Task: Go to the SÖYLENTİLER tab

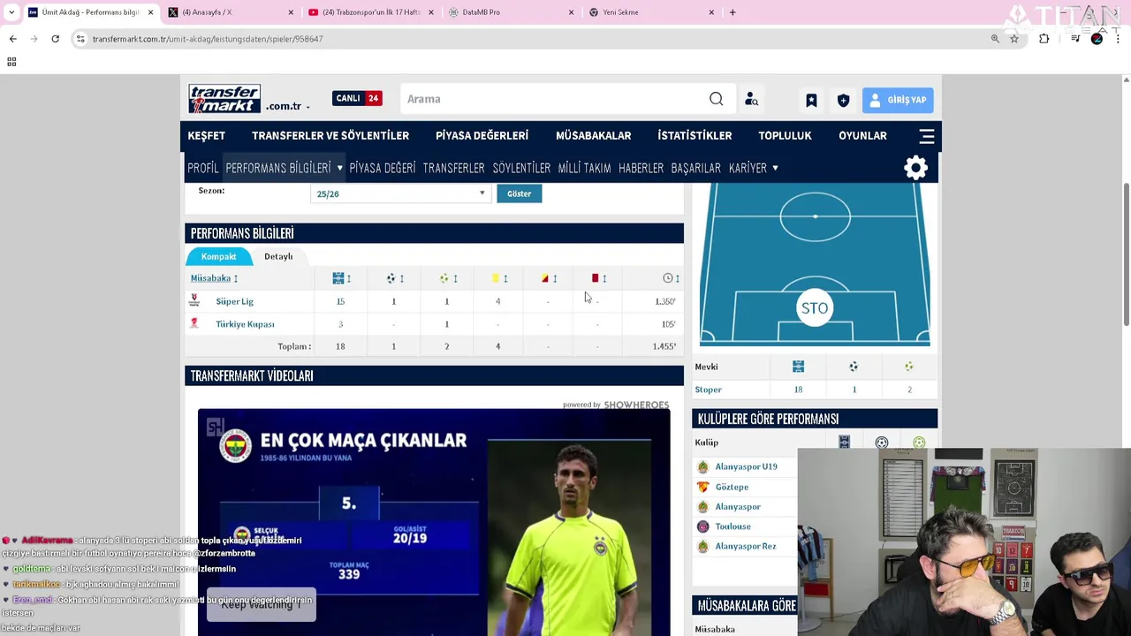Action: [x=521, y=168]
